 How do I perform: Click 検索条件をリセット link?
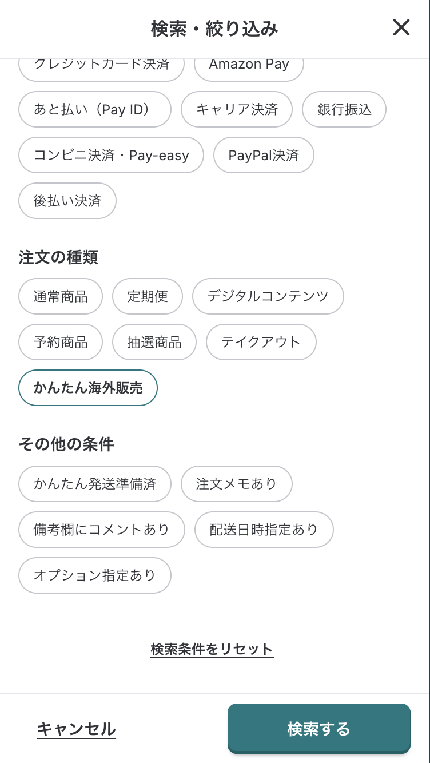tap(212, 649)
